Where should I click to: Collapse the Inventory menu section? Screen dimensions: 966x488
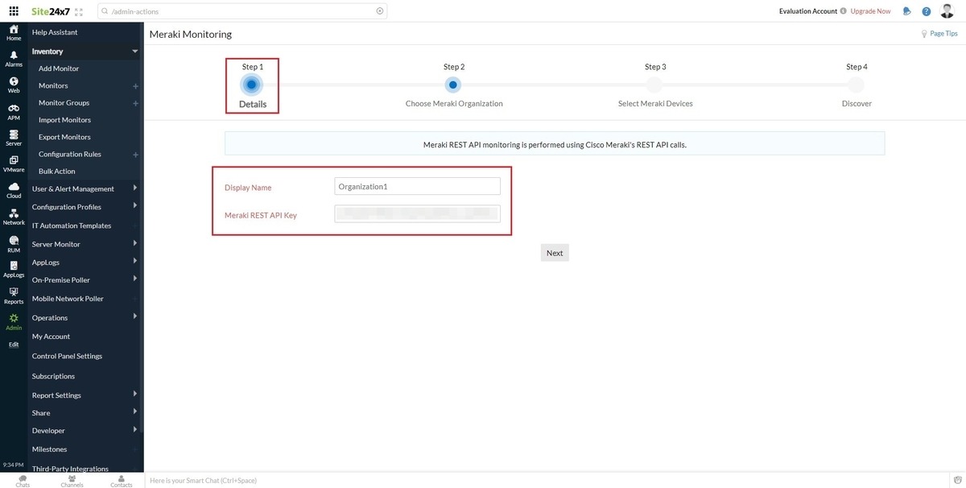click(135, 52)
